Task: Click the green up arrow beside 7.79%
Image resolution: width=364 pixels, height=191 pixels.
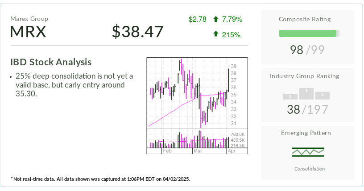Action: (216, 19)
